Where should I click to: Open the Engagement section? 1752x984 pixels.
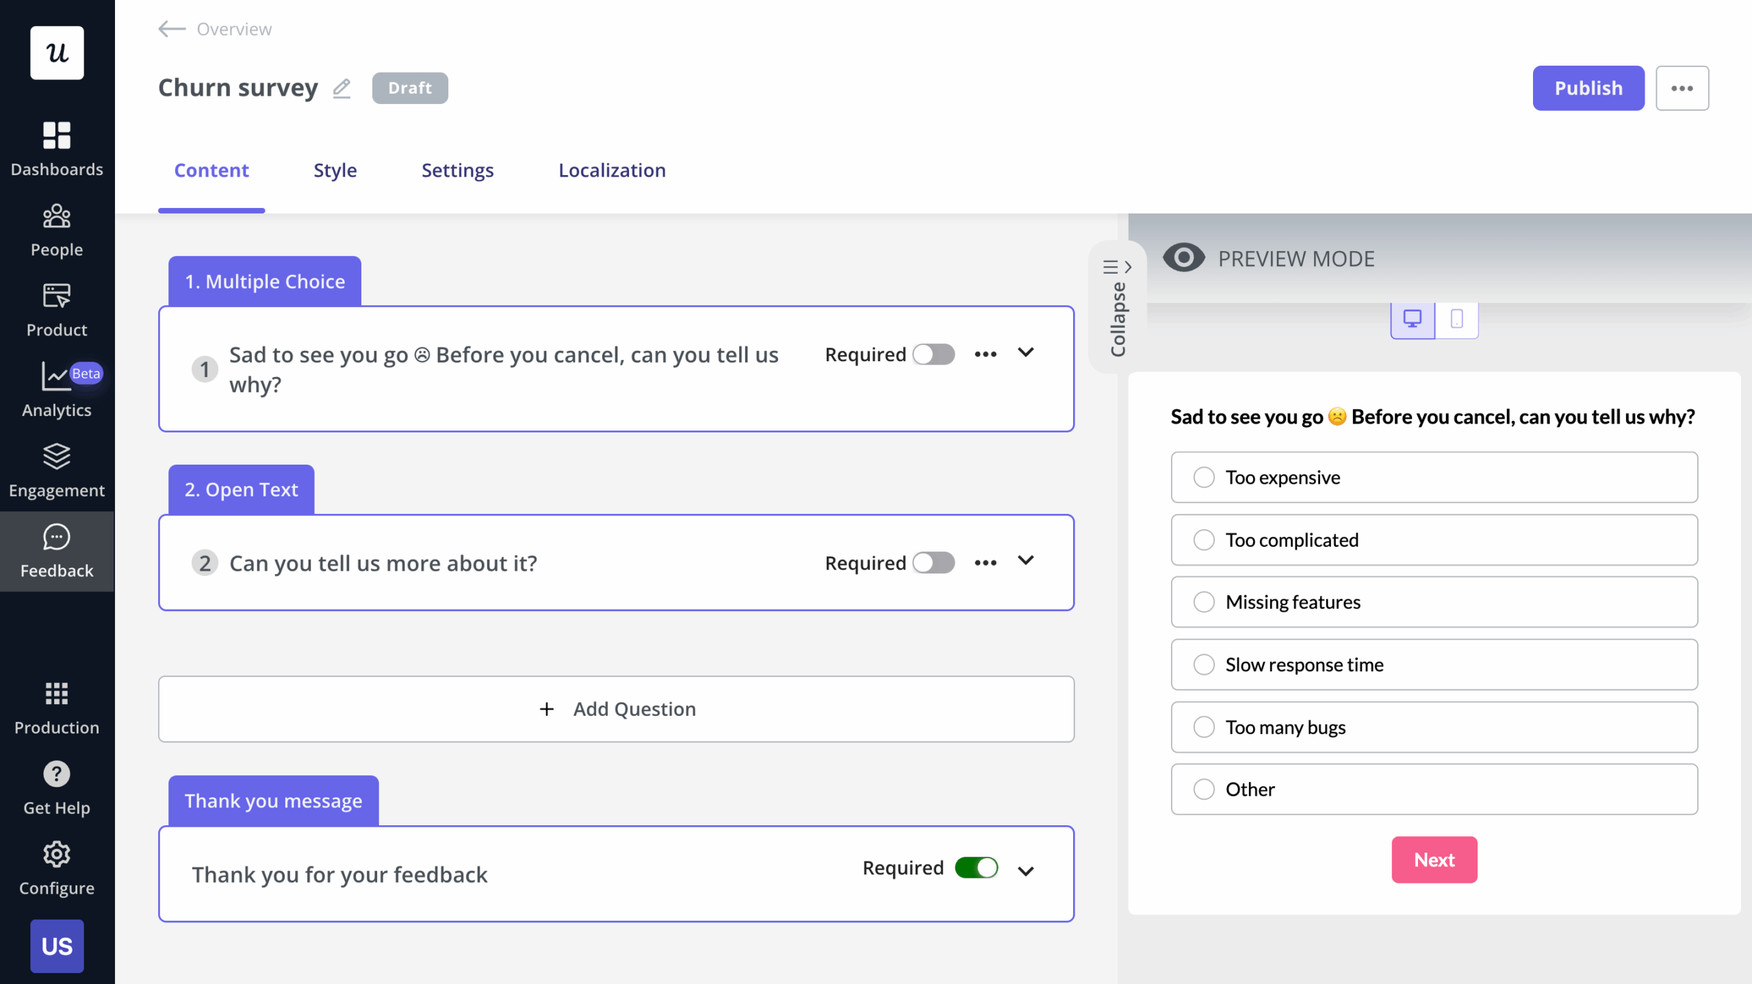click(x=57, y=469)
